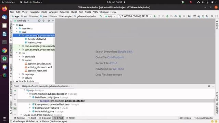Click the Rerun double-arrow icon in Find panel
This screenshot has width=219, height=123.
pos(15,91)
